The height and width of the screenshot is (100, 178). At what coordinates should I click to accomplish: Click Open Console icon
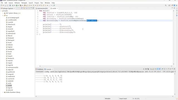pyautogui.click(x=168, y=69)
